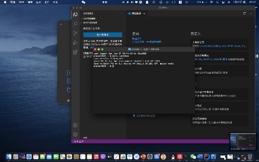The width and height of the screenshot is (259, 162).
Task: Toggle the checkbox in the left background window
Action: 68,100
